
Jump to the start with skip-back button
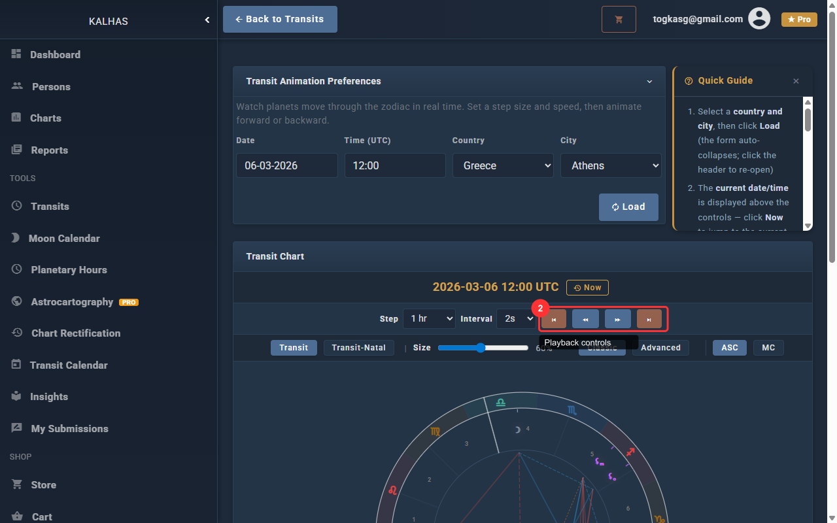tap(554, 319)
